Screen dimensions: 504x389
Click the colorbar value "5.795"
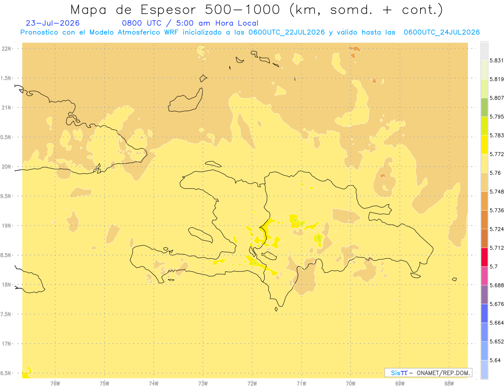point(497,117)
